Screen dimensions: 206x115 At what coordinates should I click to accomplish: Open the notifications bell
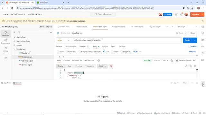pyautogui.click(x=181, y=14)
